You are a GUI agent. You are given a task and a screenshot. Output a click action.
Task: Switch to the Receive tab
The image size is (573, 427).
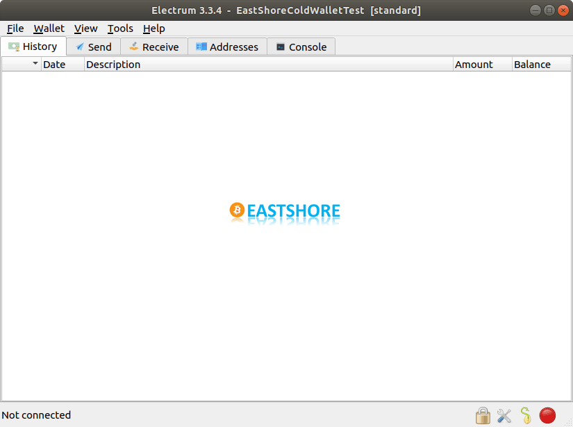154,47
